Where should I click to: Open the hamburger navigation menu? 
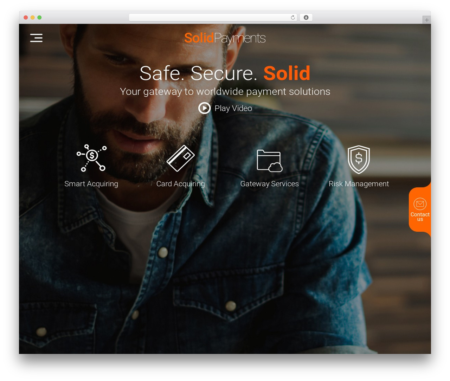click(36, 38)
